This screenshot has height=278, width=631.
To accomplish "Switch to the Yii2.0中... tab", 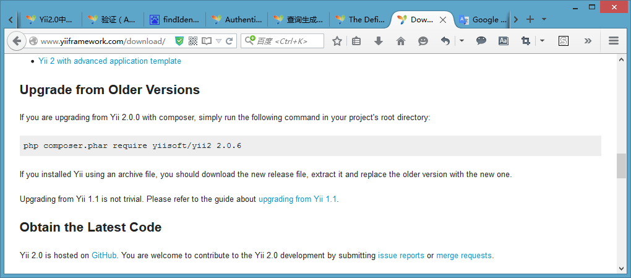I will tap(51, 19).
